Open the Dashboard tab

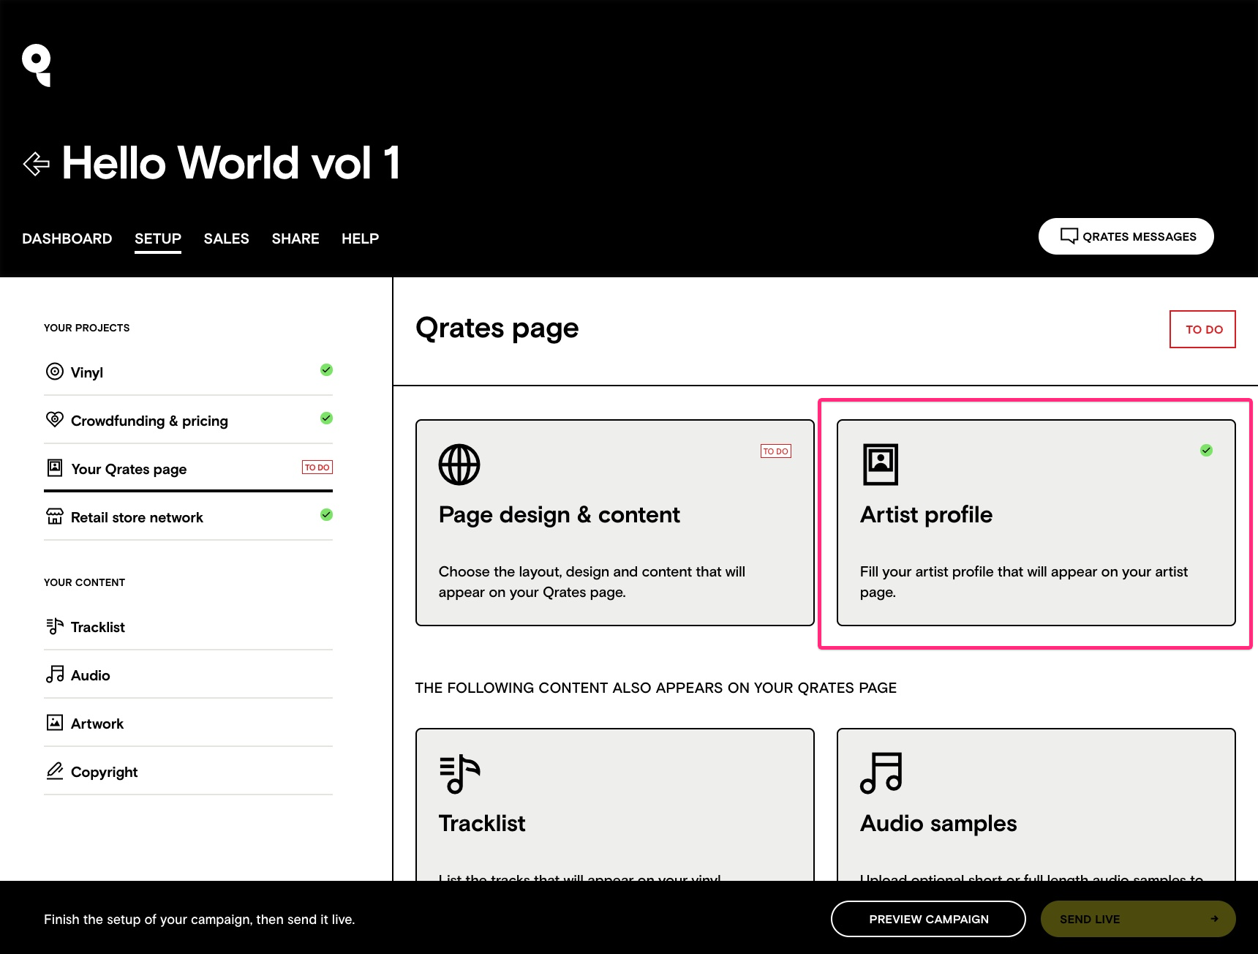coord(67,238)
